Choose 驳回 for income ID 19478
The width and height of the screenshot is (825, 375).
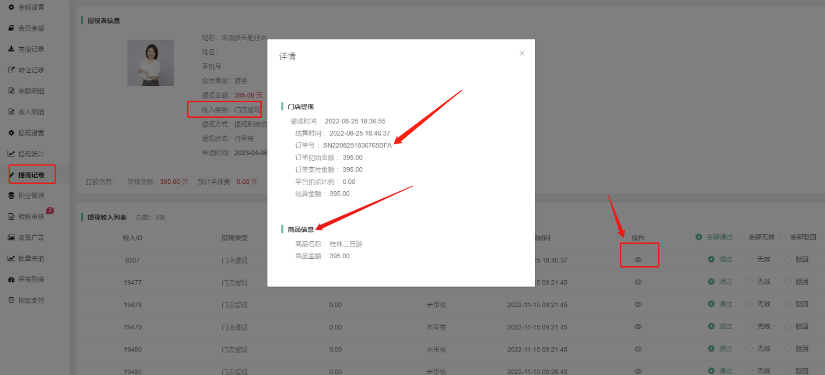[787, 304]
